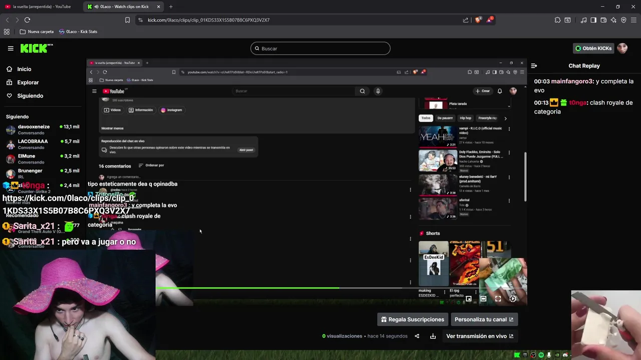The height and width of the screenshot is (360, 641).
Task: Click the Personaliza tu canal button
Action: click(x=484, y=319)
